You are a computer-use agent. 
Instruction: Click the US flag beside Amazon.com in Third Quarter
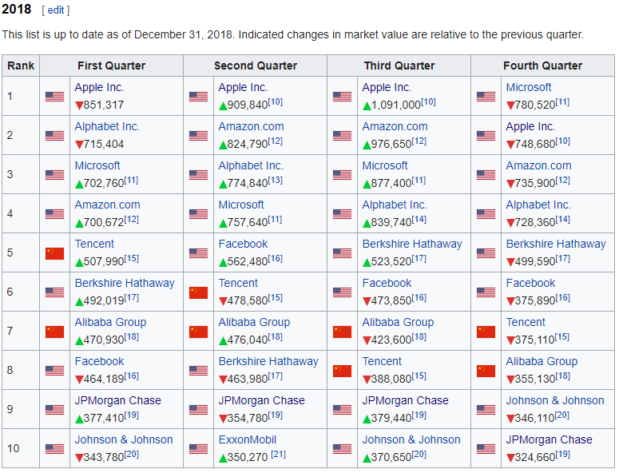pos(342,136)
